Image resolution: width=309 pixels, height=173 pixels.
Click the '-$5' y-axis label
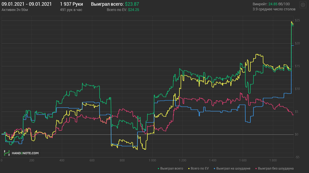coord(297,157)
